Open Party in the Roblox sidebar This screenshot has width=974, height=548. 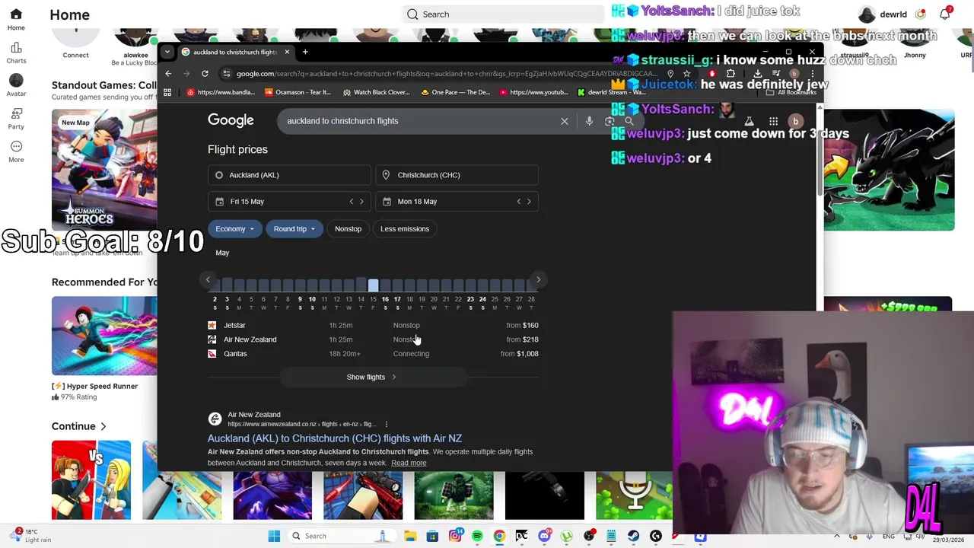pos(16,118)
